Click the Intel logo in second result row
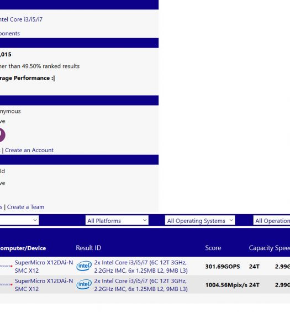Image resolution: width=290 pixels, height=312 pixels. pyautogui.click(x=84, y=284)
